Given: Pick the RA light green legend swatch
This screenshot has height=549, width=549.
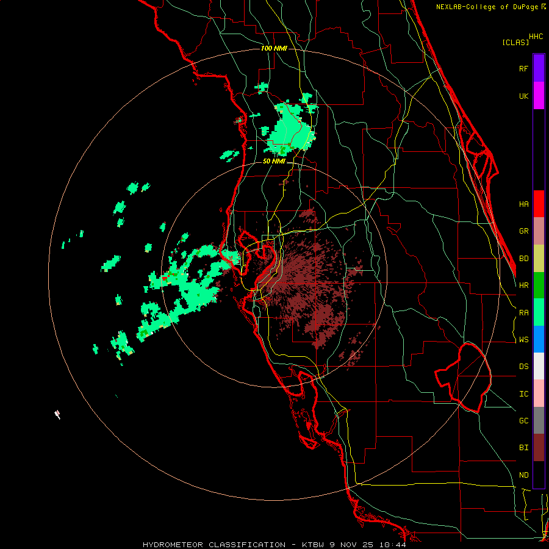Looking at the screenshot, I should tap(539, 312).
